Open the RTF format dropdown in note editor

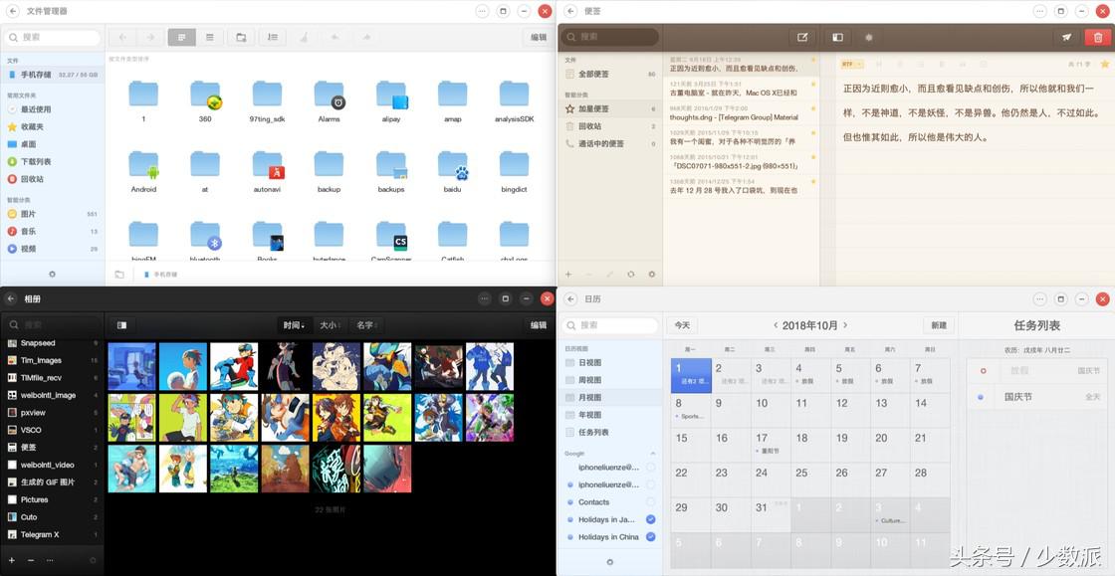852,64
